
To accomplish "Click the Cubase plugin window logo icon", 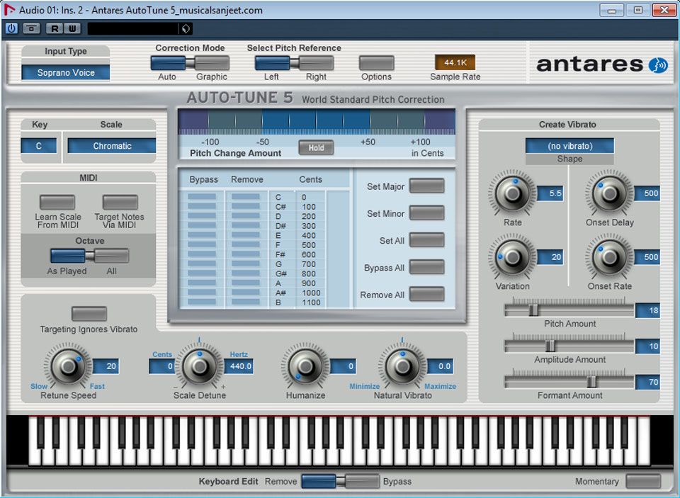I will click(x=9, y=9).
